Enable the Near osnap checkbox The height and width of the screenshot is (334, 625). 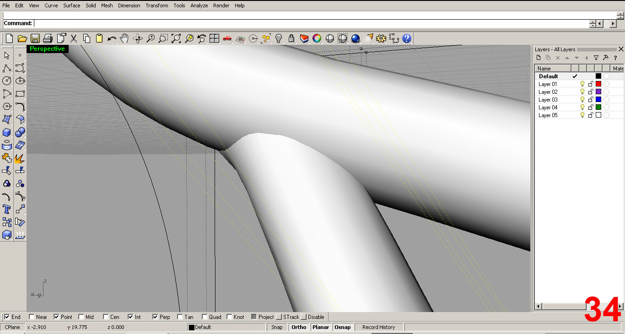pyautogui.click(x=32, y=317)
